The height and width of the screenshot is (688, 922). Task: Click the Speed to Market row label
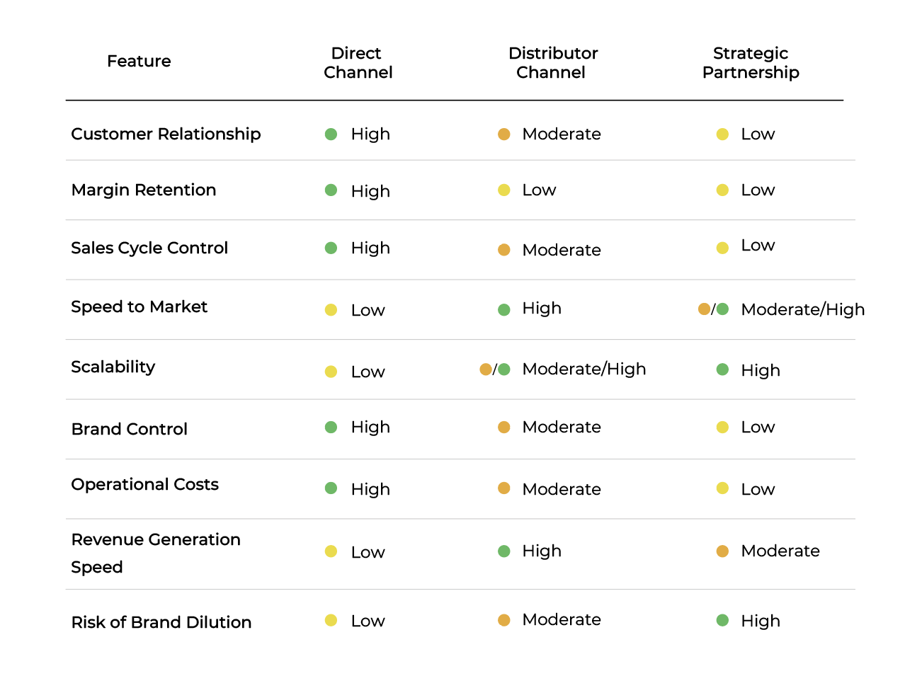(x=139, y=306)
